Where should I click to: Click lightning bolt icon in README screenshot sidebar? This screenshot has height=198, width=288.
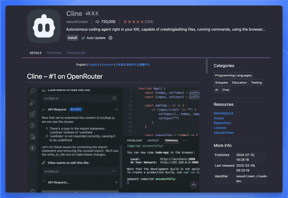(33, 148)
